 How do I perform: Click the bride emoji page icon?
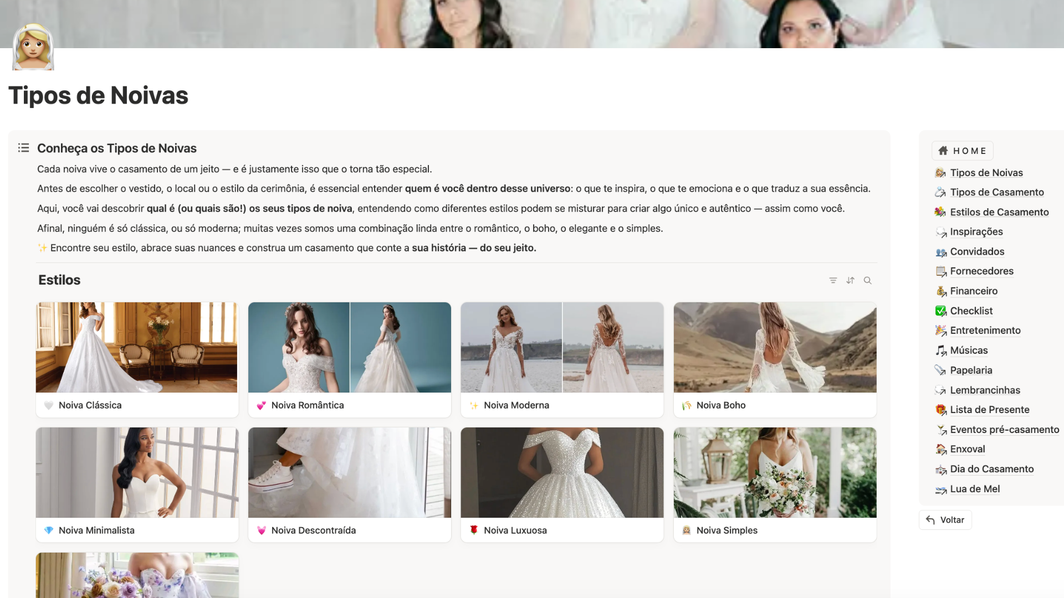coord(33,47)
